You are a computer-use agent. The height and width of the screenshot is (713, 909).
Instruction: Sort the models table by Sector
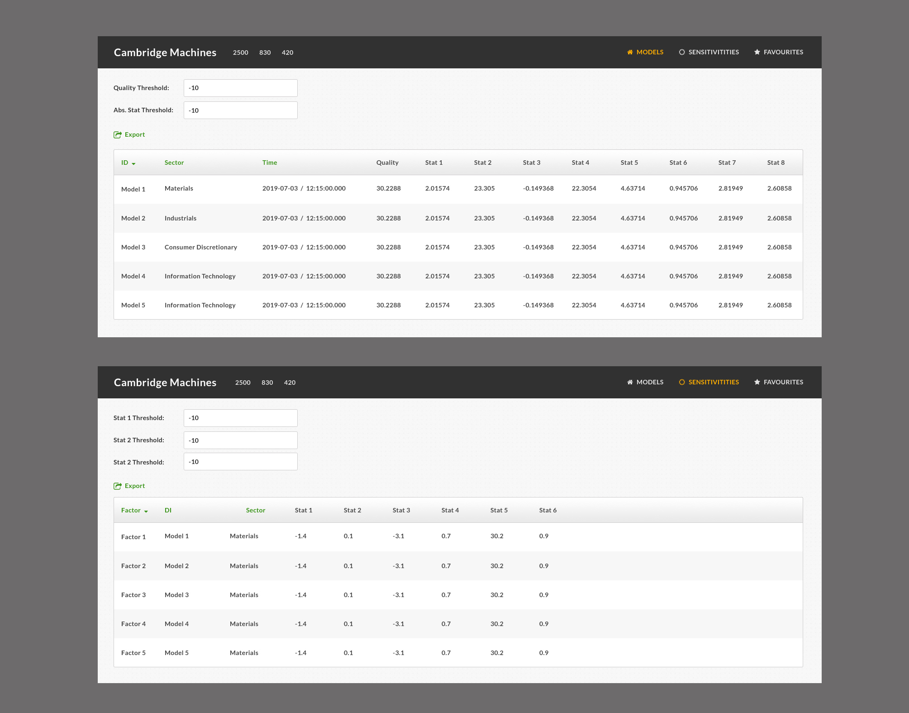(x=174, y=163)
